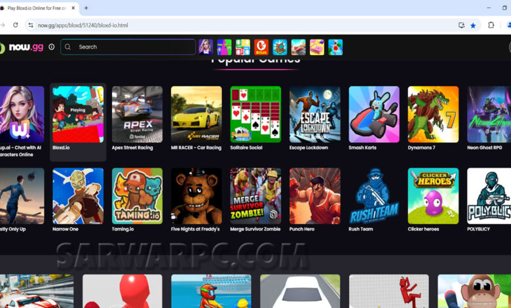Click the 'Five Nights at Freddy's' title
511x308 pixels.
pyautogui.click(x=195, y=229)
